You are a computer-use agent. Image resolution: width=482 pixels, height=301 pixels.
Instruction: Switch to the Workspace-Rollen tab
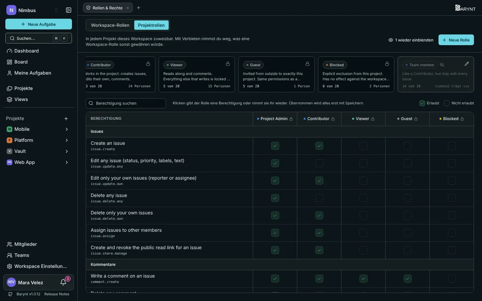(110, 25)
